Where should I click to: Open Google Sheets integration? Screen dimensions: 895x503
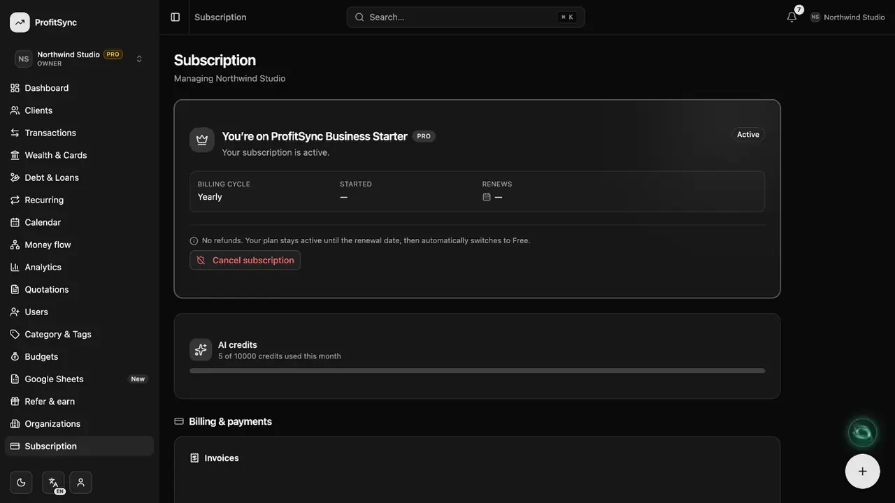(x=79, y=379)
